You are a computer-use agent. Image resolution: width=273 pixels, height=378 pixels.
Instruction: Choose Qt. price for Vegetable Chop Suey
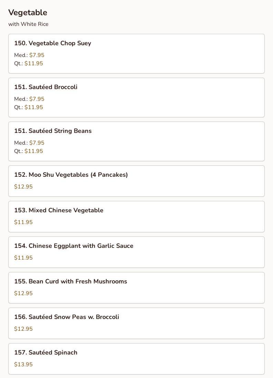click(x=33, y=64)
